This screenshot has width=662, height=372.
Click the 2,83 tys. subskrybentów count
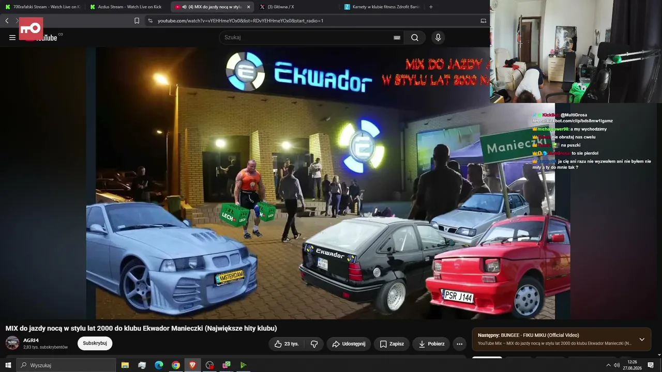coord(46,347)
